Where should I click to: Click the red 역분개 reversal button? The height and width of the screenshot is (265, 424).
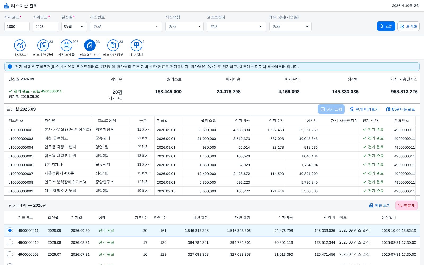coord(407,205)
